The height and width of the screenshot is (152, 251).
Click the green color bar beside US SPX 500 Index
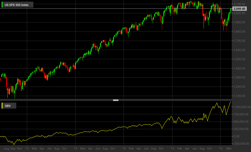pos(2,5)
